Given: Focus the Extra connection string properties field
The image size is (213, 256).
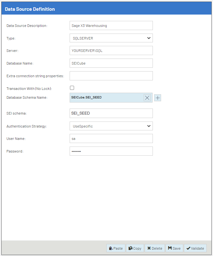Looking at the screenshot, I should coord(111,76).
